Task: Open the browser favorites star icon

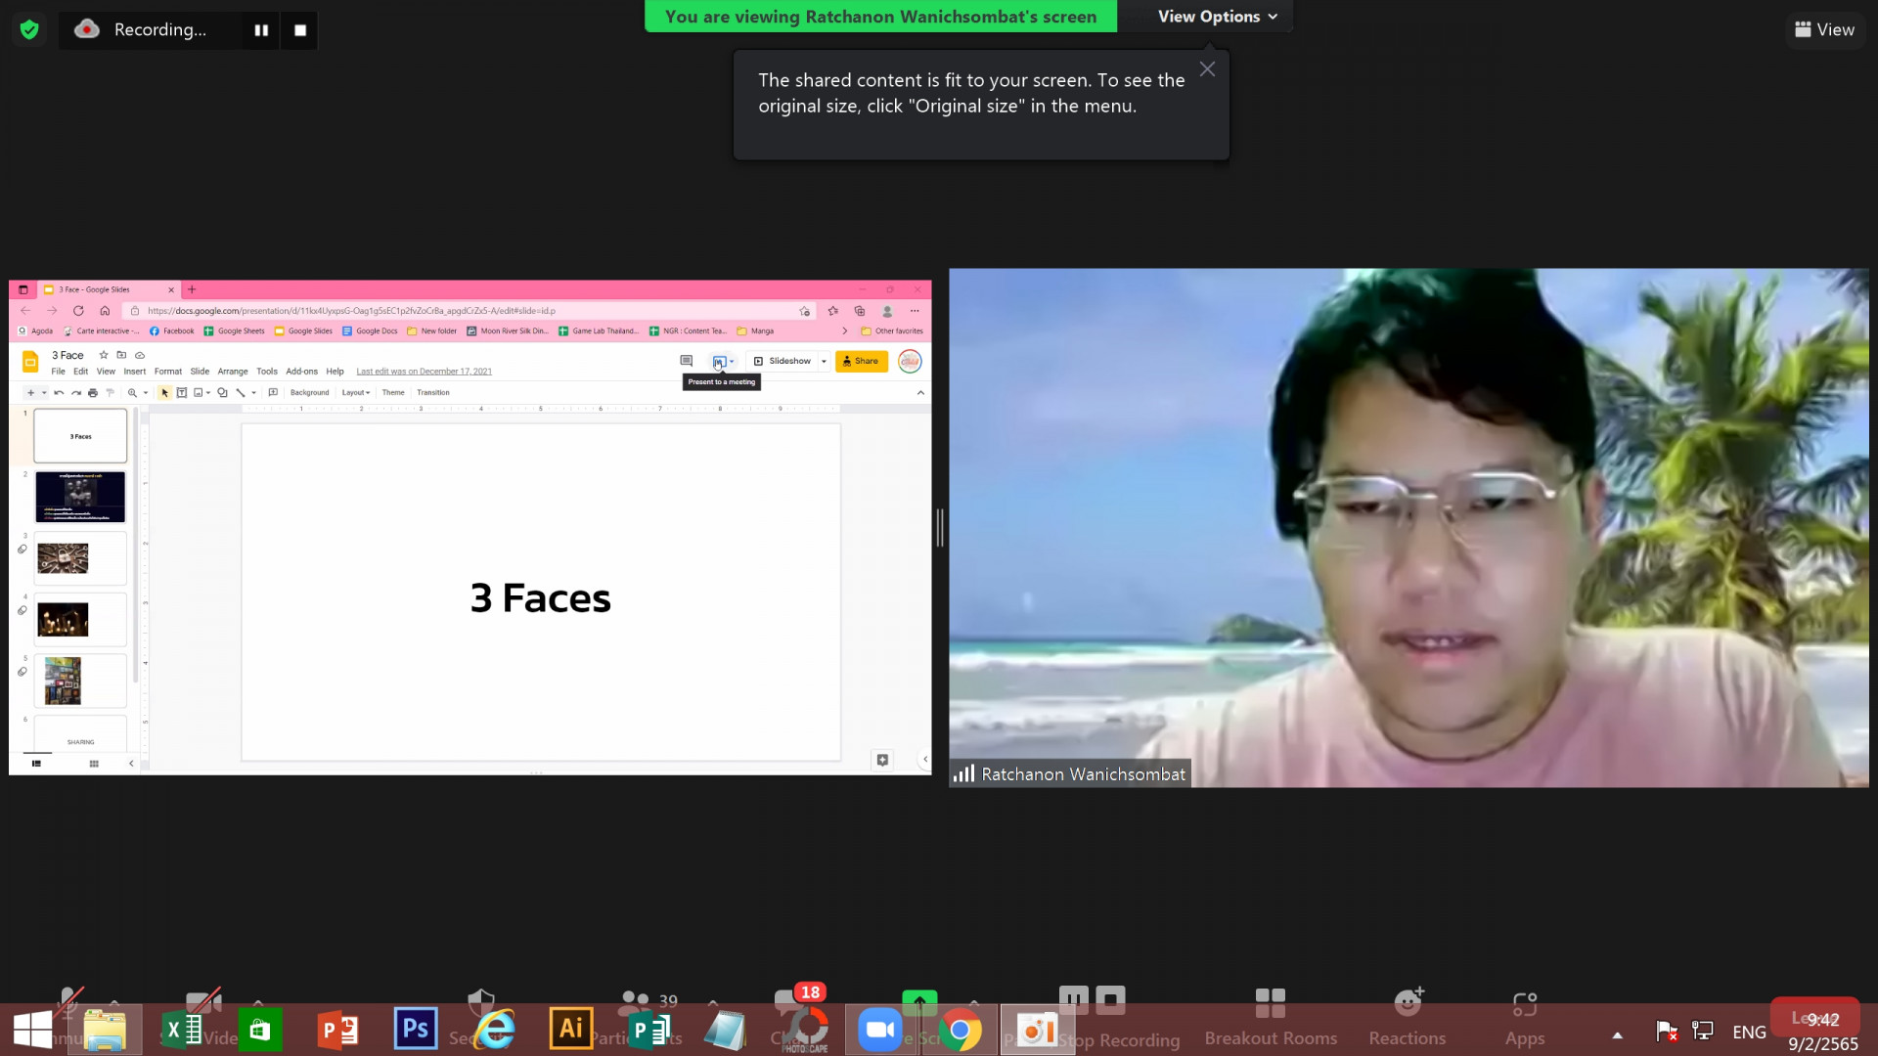Action: [832, 311]
